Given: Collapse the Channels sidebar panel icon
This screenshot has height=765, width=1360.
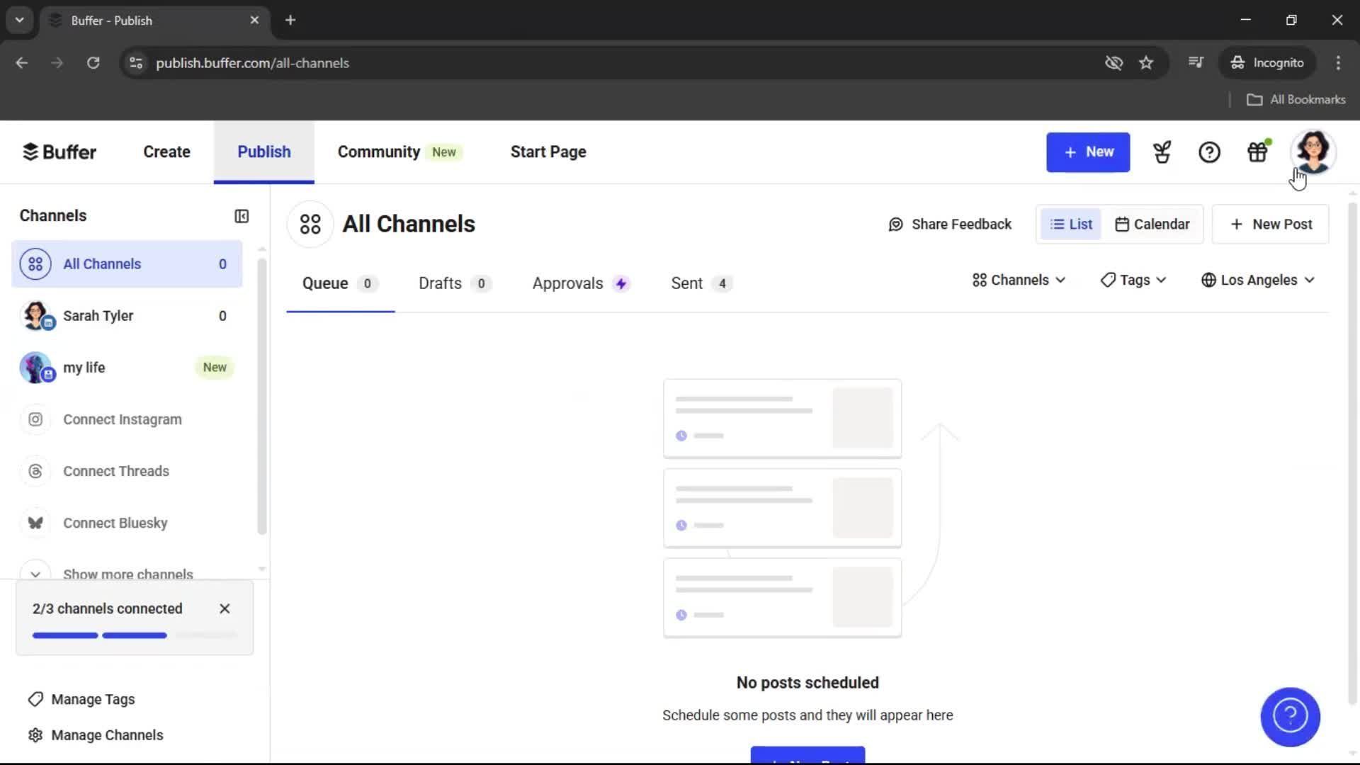Looking at the screenshot, I should click(x=242, y=216).
